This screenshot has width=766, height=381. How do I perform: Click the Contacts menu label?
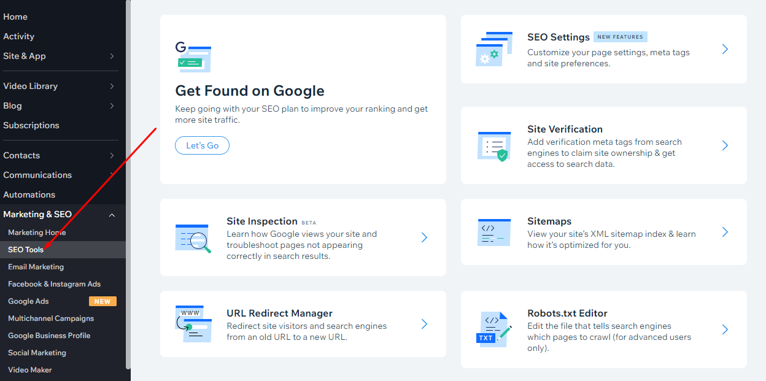click(21, 155)
